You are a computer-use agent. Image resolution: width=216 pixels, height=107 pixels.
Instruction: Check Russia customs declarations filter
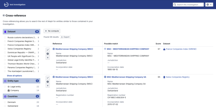(x=5, y=38)
